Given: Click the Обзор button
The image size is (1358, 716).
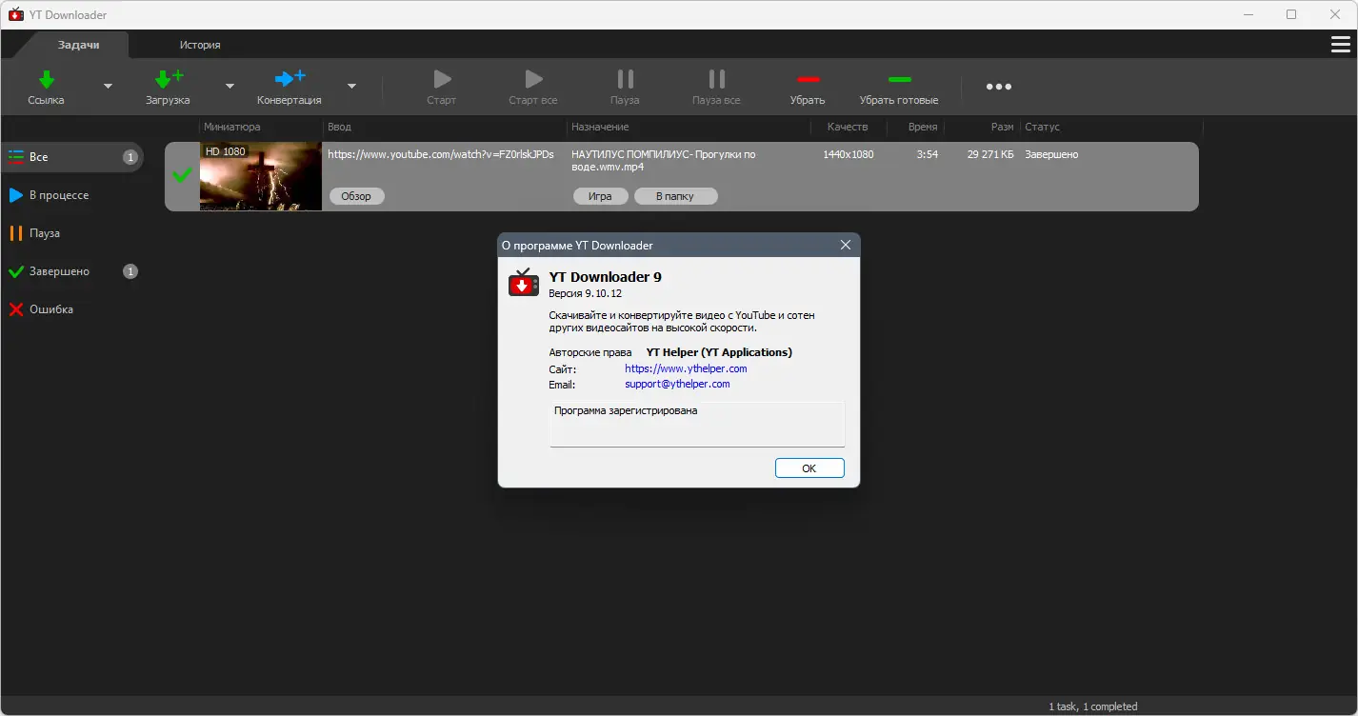Looking at the screenshot, I should tap(356, 196).
